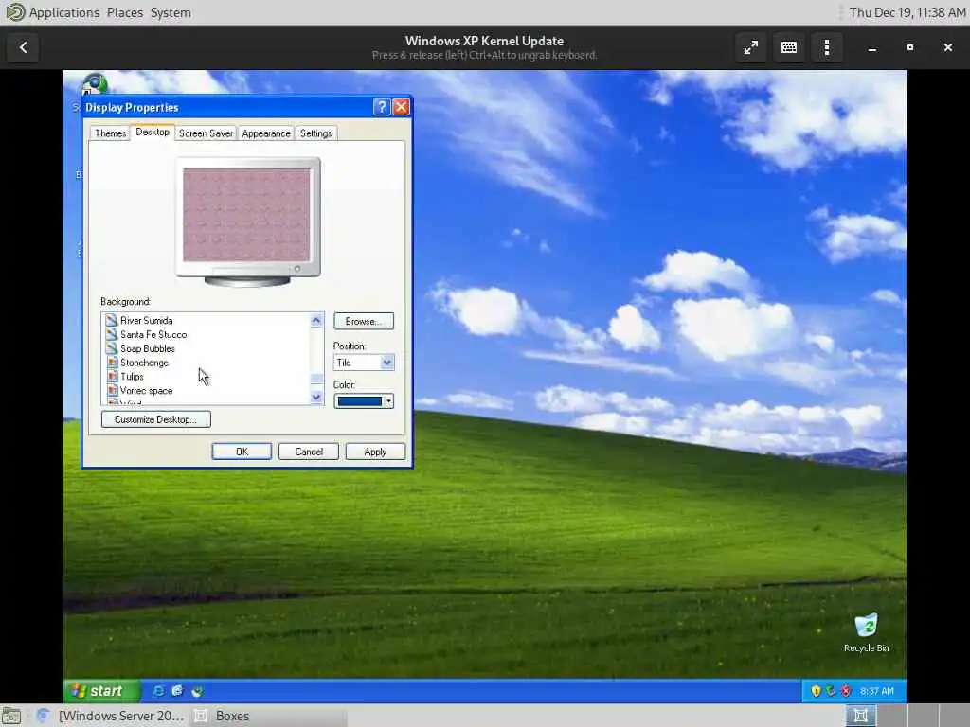Switch to the Screen Saver tab
The image size is (970, 727).
point(206,133)
